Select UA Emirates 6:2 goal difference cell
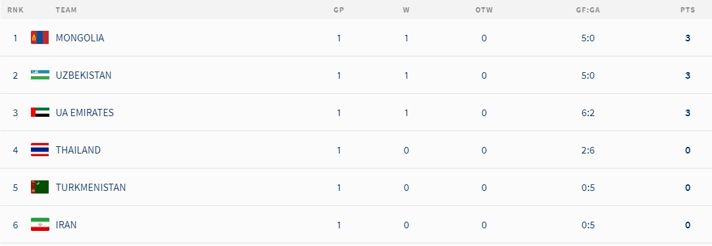The image size is (712, 246). click(x=588, y=113)
